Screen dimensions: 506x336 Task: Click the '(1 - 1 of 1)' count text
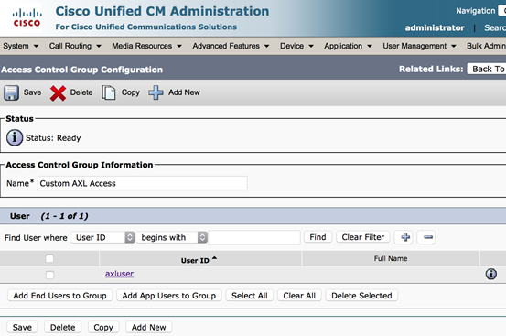(64, 216)
